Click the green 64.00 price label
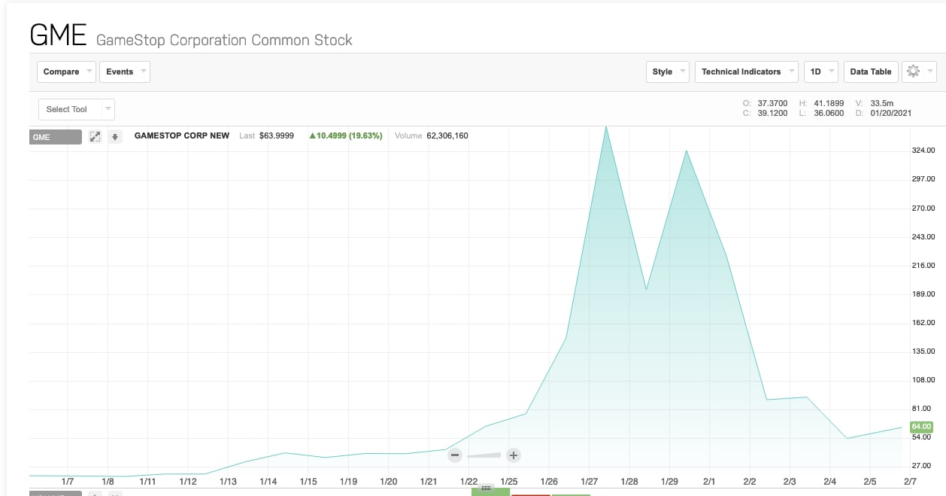 point(921,427)
